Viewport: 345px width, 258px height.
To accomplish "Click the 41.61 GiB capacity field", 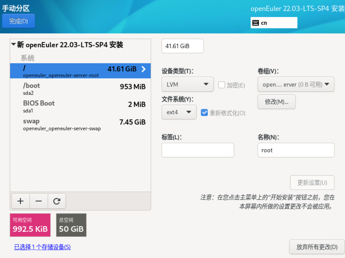I will (x=182, y=46).
